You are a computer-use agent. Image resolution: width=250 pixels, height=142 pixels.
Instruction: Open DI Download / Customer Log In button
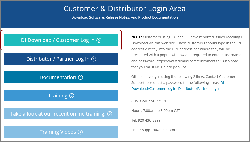pos(61,40)
